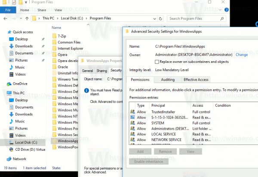Image resolution: width=258 pixels, height=177 pixels.
Task: Select the Windows NT folder icon
Action: tap(54, 116)
